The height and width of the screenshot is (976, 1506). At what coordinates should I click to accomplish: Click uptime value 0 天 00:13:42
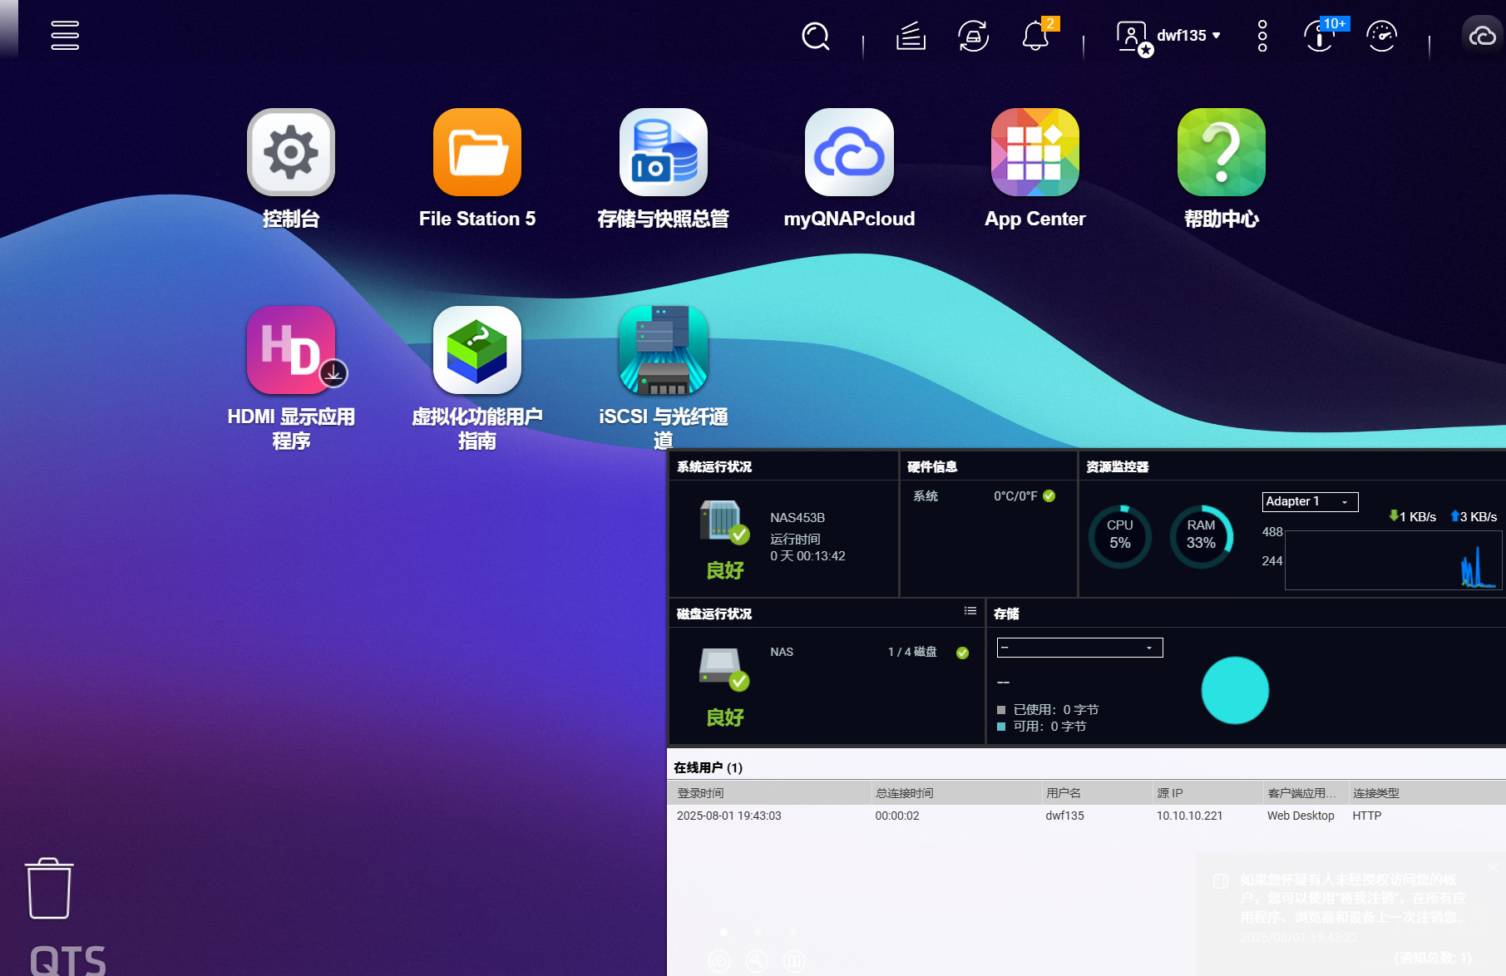pos(807,556)
